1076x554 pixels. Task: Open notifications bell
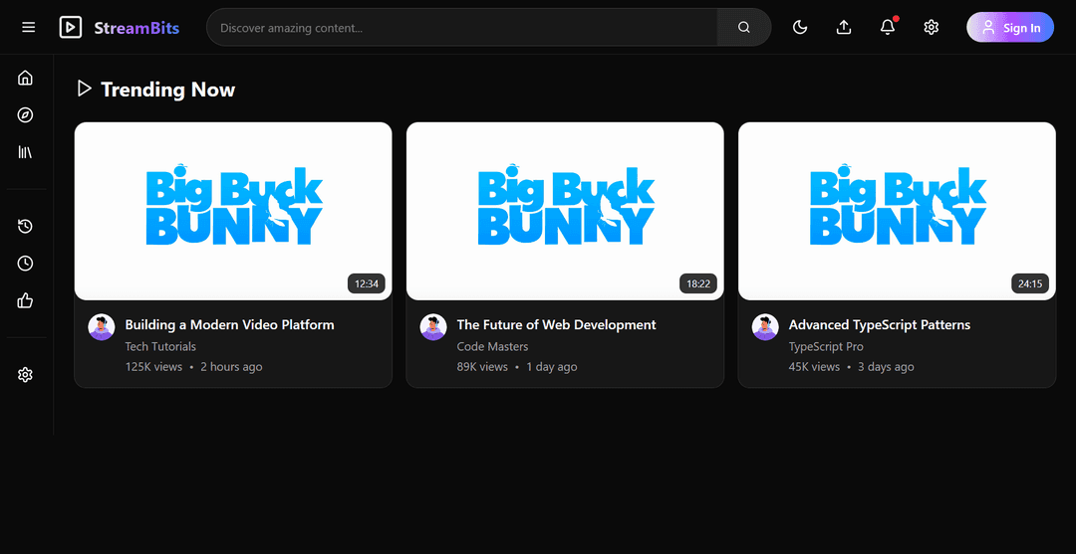pos(888,28)
